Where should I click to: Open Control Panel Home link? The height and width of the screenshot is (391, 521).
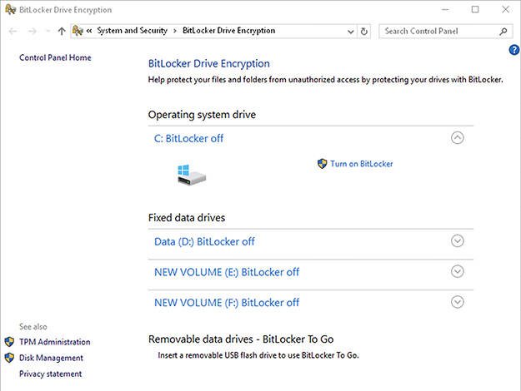pos(55,57)
